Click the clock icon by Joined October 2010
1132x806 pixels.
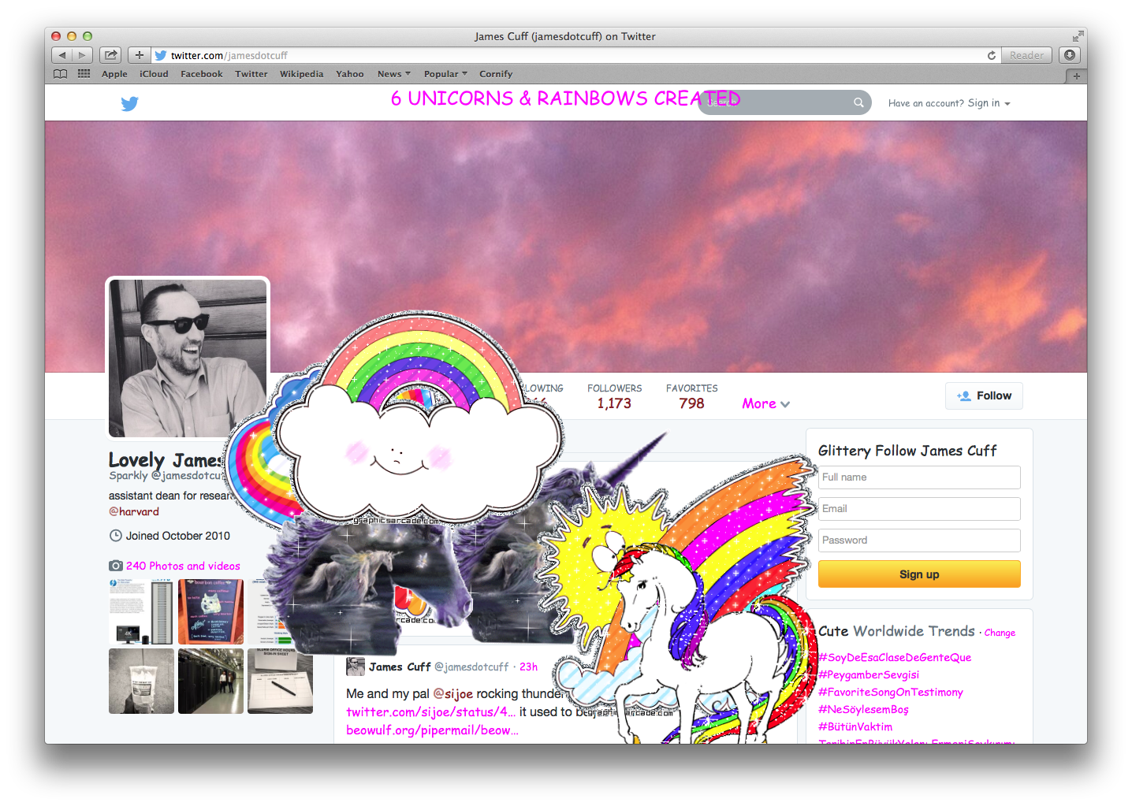(116, 536)
